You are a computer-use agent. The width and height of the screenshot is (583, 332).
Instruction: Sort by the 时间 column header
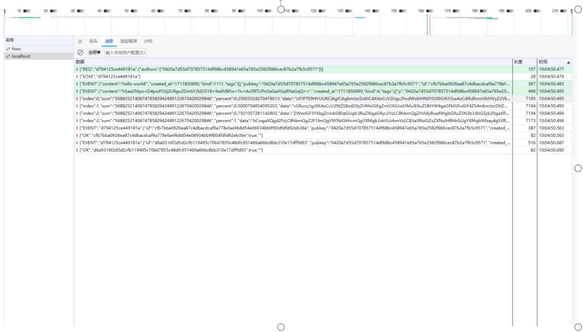(x=554, y=62)
